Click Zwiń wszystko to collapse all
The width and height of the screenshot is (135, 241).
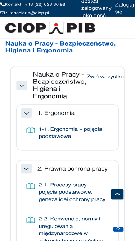(105, 77)
